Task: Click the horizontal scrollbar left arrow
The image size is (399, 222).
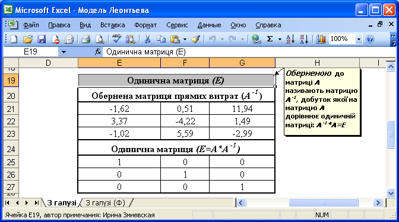Action: click(x=241, y=202)
